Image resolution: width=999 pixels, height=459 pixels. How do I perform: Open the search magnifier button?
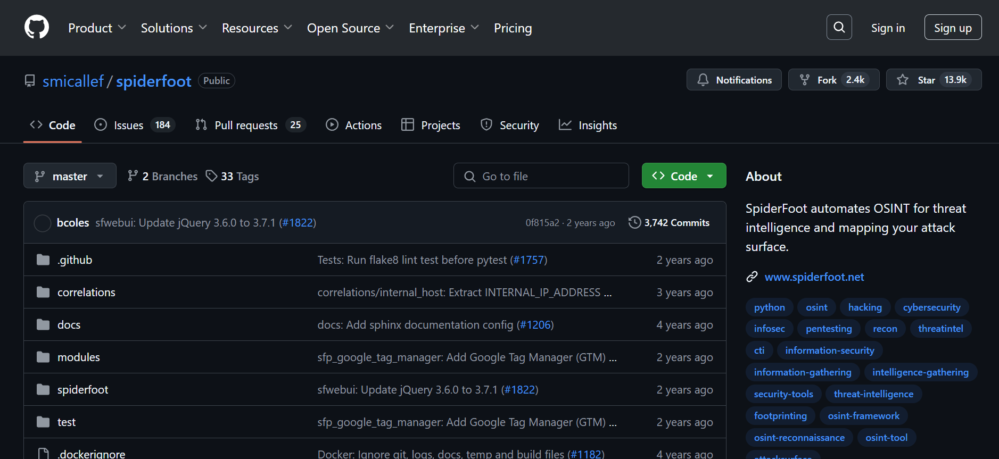[839, 27]
